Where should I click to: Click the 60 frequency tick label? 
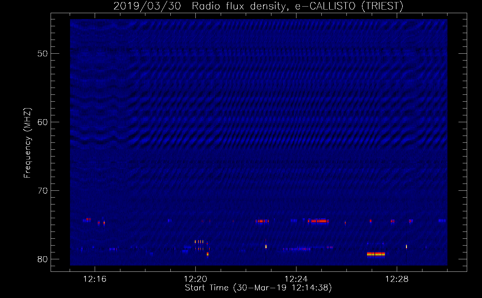(43, 122)
